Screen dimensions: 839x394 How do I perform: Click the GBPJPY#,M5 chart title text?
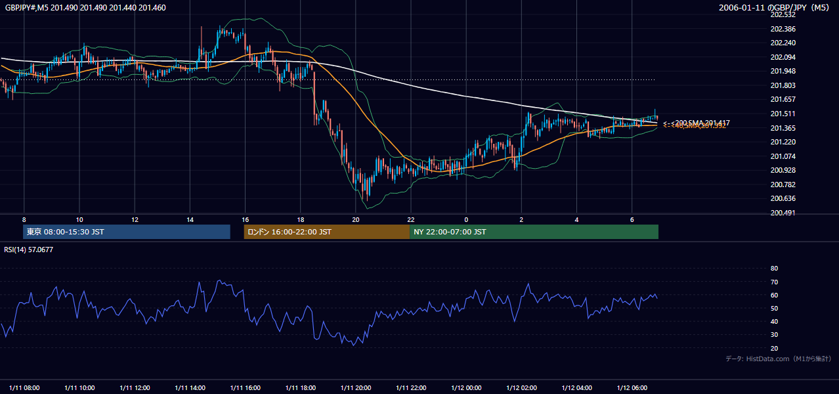pyautogui.click(x=85, y=8)
